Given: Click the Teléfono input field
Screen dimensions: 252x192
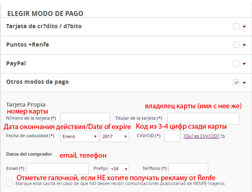Looking at the screenshot, I should point(188,168).
